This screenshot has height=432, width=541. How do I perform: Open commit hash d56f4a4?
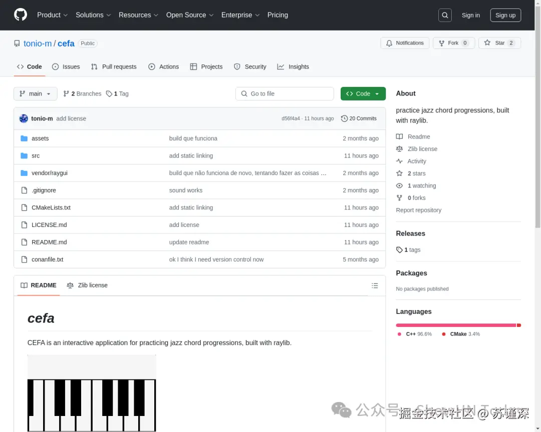click(291, 118)
